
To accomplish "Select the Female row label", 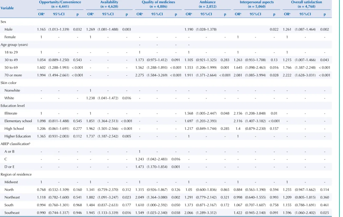I will pos(10,37).
